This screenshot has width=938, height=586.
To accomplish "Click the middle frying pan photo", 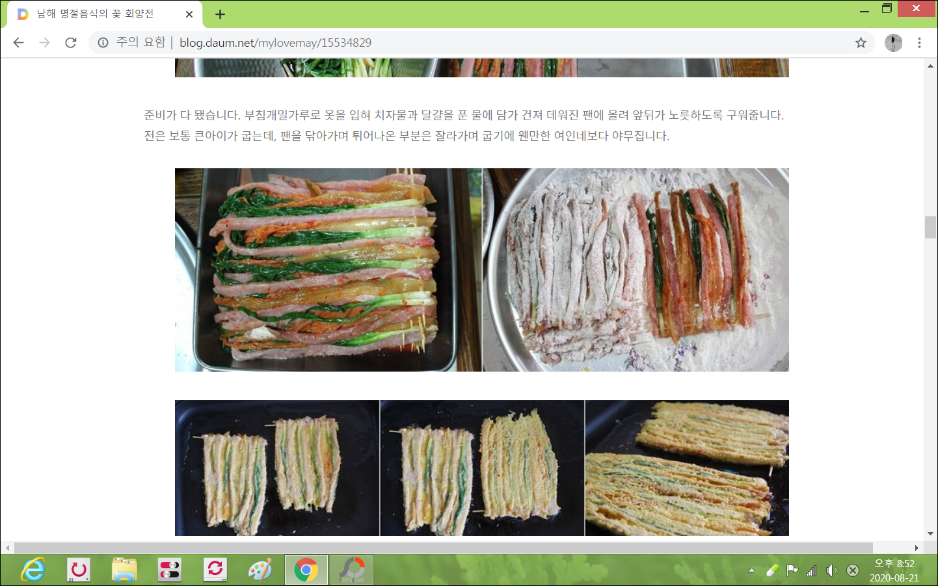I will click(x=482, y=468).
